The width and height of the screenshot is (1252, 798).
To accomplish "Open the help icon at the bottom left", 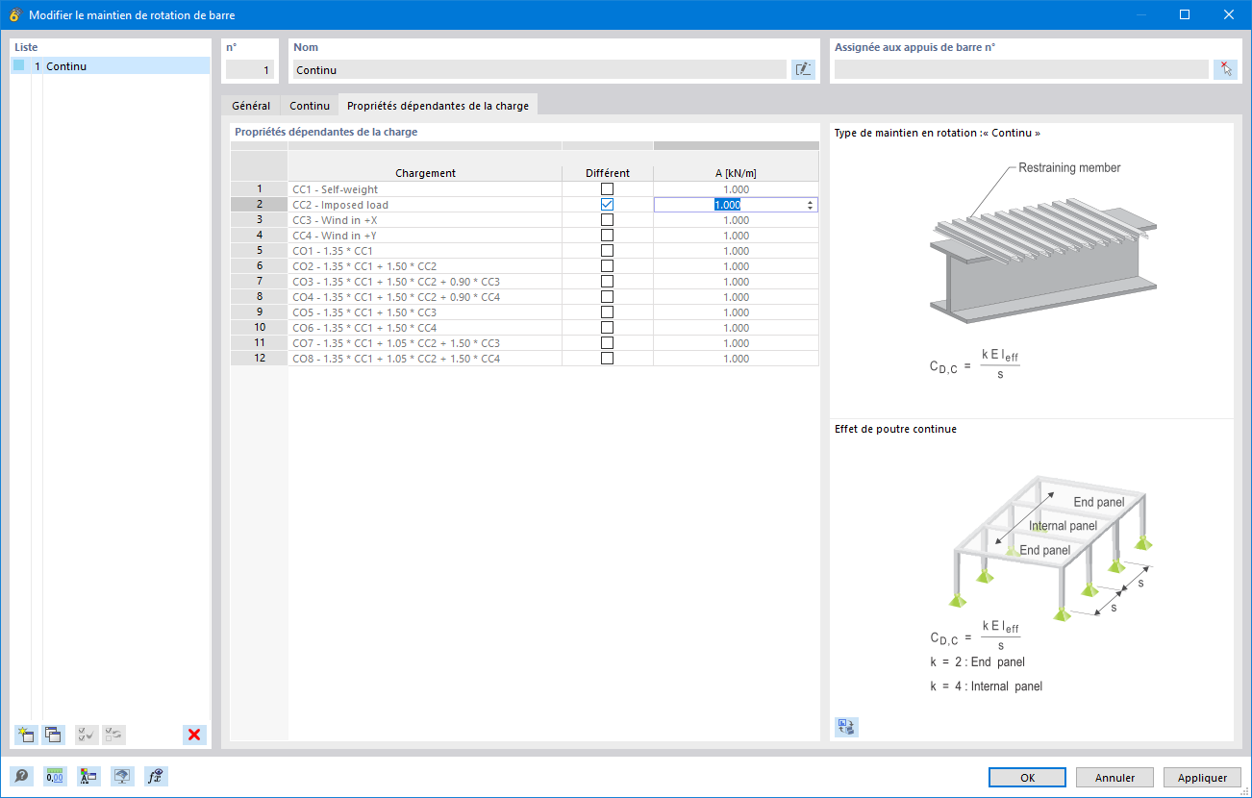I will [x=21, y=777].
